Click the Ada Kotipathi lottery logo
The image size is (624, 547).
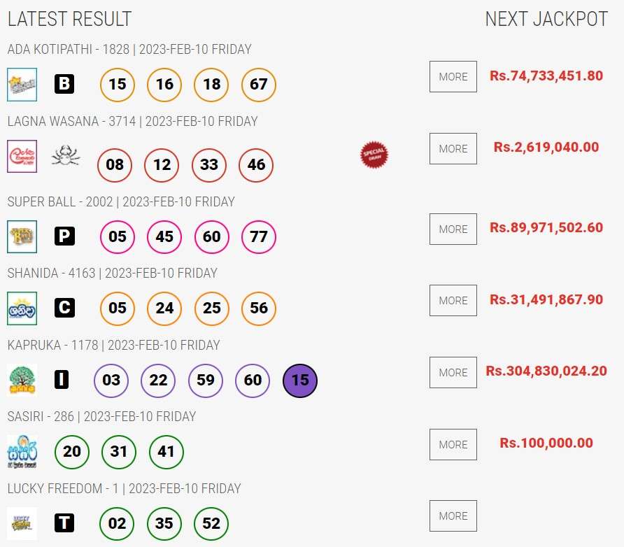pyautogui.click(x=22, y=85)
